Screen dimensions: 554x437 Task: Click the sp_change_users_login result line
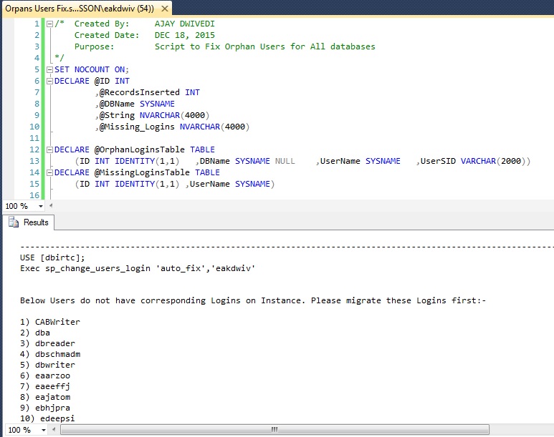(138, 268)
